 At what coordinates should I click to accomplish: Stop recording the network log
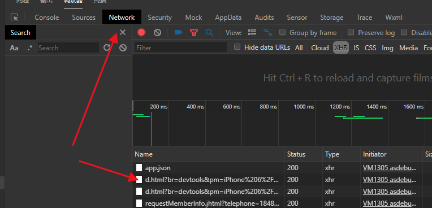click(141, 33)
